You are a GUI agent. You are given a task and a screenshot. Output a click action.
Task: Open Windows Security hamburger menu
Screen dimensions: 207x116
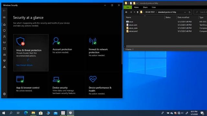(4, 17)
